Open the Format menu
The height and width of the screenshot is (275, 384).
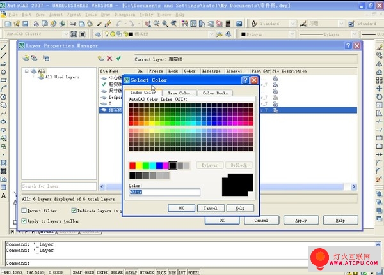click(74, 15)
